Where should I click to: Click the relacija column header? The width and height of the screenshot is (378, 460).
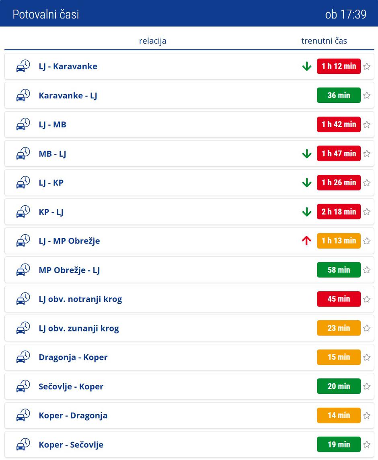(152, 41)
